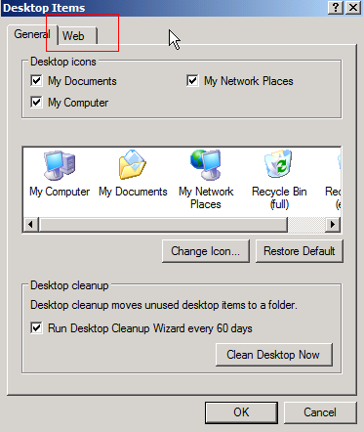
Task: Close the Desktop Items window
Action: [x=353, y=7]
